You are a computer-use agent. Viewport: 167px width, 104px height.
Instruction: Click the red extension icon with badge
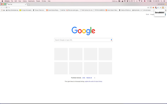coord(156,8)
